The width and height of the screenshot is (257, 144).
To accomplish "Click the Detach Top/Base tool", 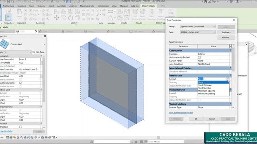I will pyautogui.click(x=171, y=13).
